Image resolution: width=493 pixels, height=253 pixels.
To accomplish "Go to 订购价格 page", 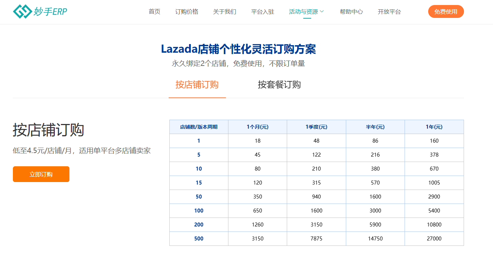I will (187, 12).
